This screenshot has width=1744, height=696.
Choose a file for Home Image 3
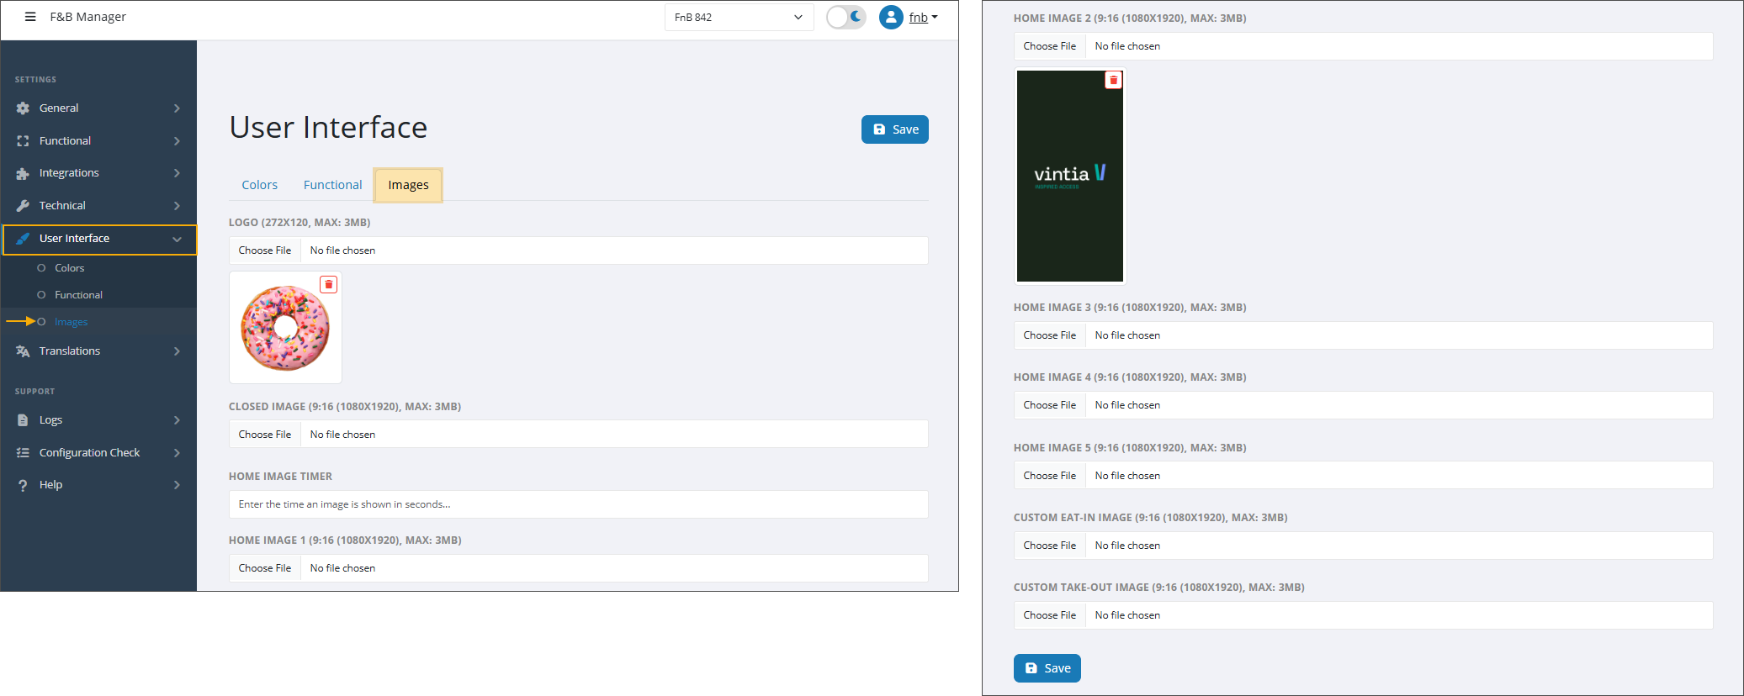tap(1050, 335)
